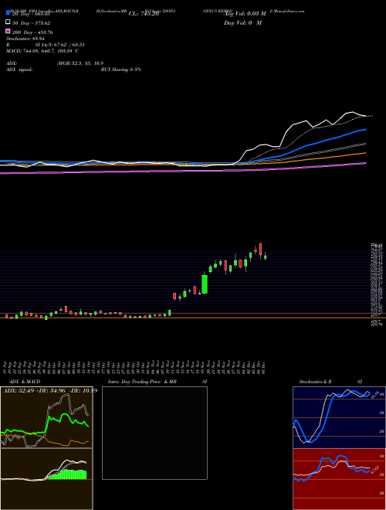Click the 'ADX & MACD' panel title
386x510 pixels.
[x=25, y=382]
